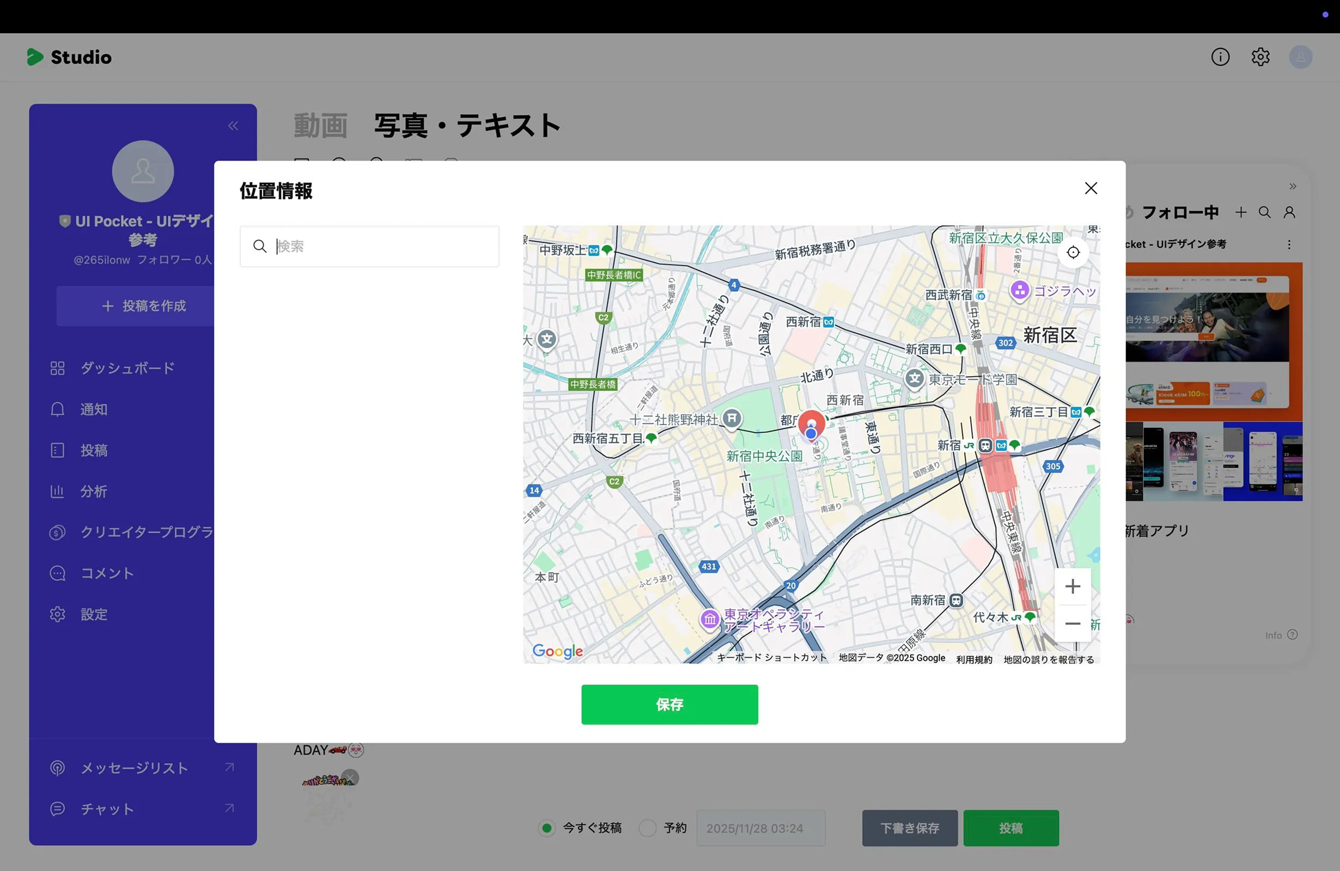This screenshot has height=871, width=1340.
Task: Select 南新宿 station marker on map
Action: pos(956,600)
